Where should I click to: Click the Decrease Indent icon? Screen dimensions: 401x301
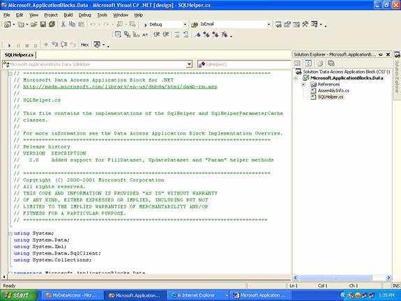(x=156, y=35)
